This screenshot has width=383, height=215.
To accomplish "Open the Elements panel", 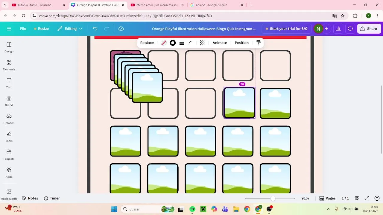I will [9, 65].
